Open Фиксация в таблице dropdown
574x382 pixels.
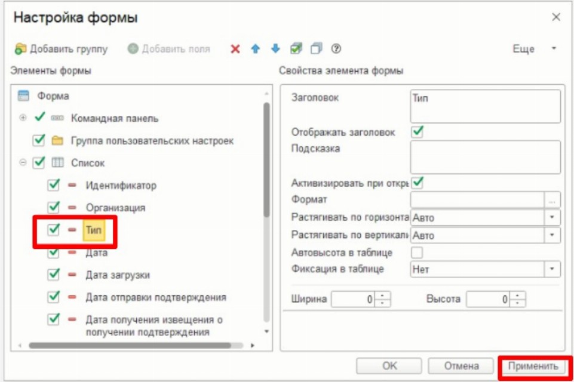[x=552, y=270]
